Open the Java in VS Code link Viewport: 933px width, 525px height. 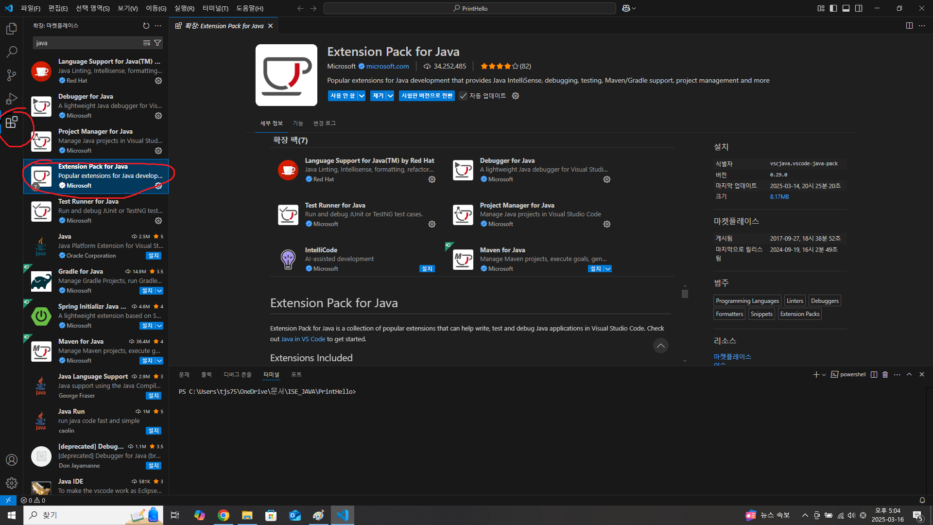[x=303, y=339]
